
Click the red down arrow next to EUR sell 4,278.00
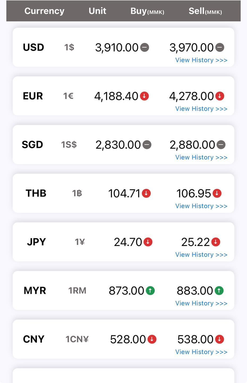[x=220, y=96]
